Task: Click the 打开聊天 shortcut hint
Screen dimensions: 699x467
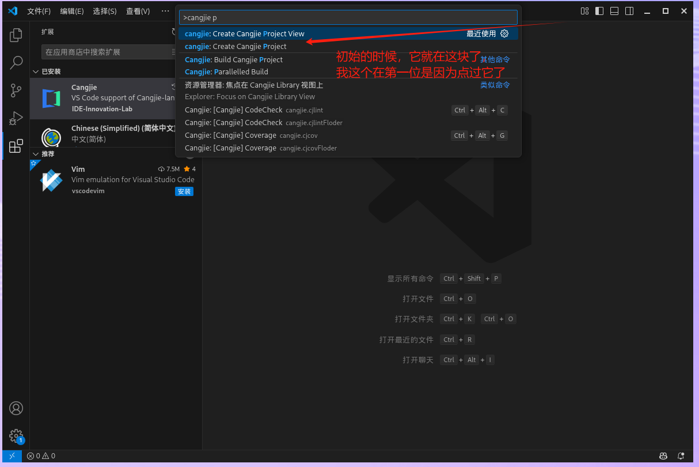Action: [417, 360]
